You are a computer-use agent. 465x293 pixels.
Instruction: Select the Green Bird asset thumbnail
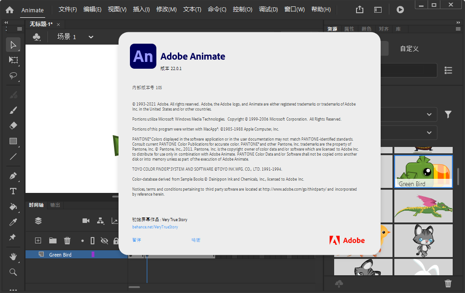(423, 172)
